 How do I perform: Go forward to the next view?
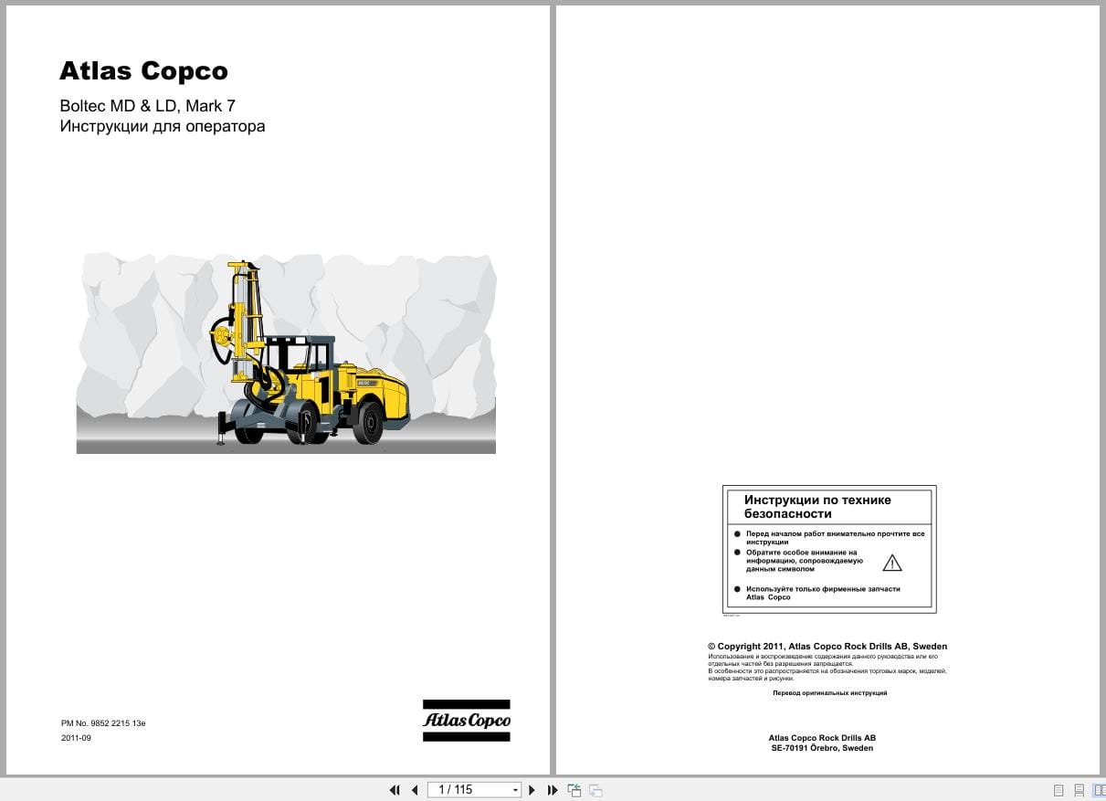click(595, 789)
